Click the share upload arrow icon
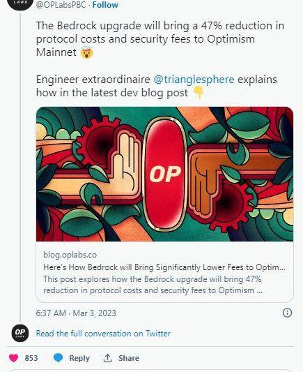 [x=107, y=358]
